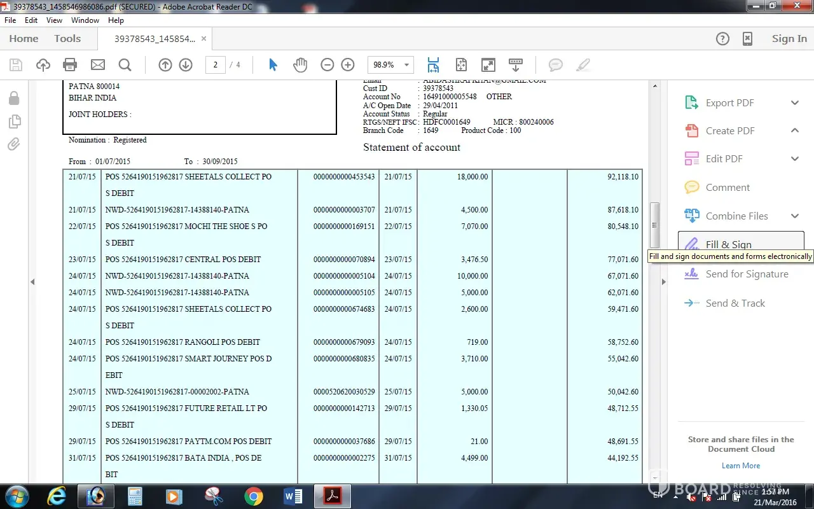
Task: Open the attachments paperclip panel
Action: pyautogui.click(x=14, y=144)
